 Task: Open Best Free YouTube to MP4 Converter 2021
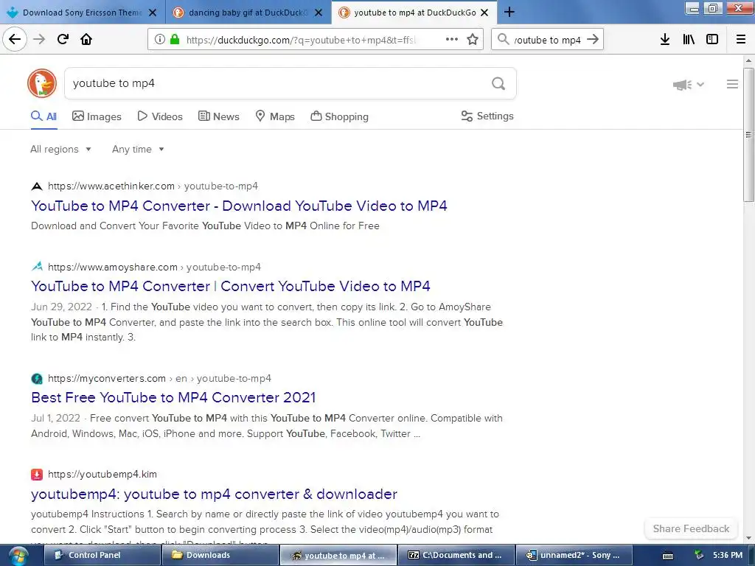pyautogui.click(x=173, y=397)
